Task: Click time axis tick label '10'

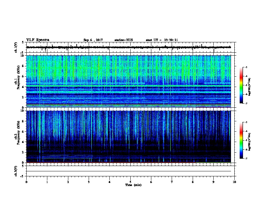Action: [234, 182]
